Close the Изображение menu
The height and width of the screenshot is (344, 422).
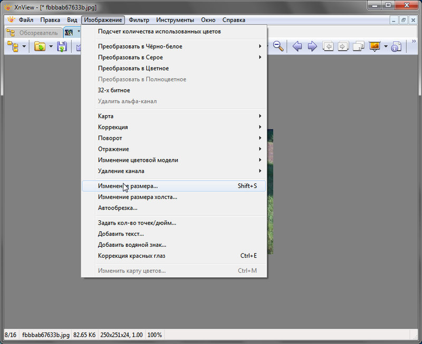pos(103,20)
